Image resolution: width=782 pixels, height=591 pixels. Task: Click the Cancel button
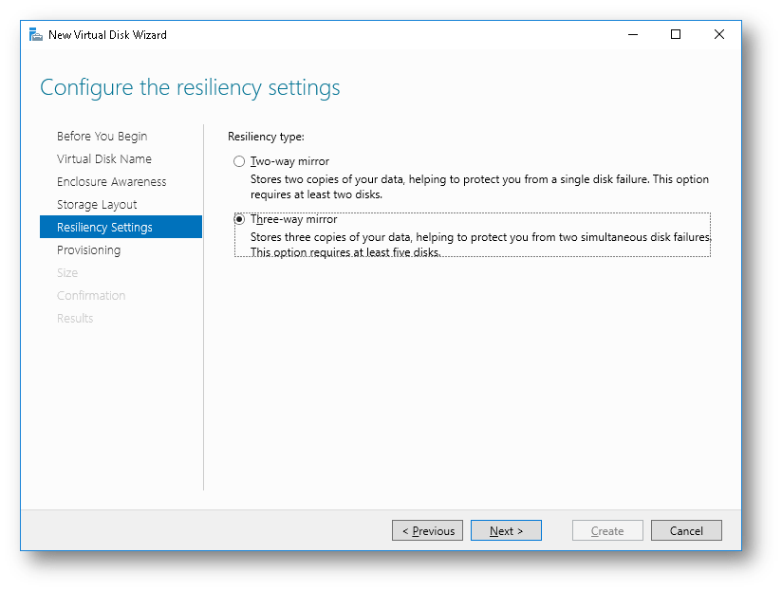[686, 530]
